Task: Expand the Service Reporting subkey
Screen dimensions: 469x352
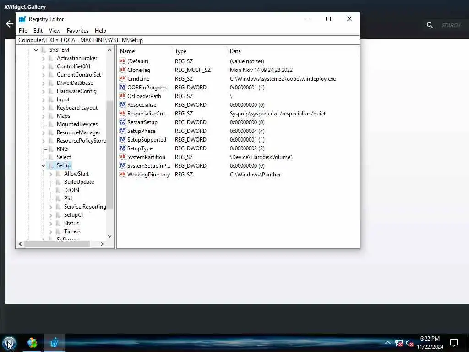Action: pyautogui.click(x=50, y=207)
